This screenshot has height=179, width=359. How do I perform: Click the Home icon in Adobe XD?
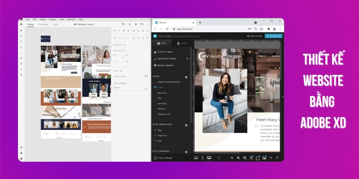coord(21,24)
